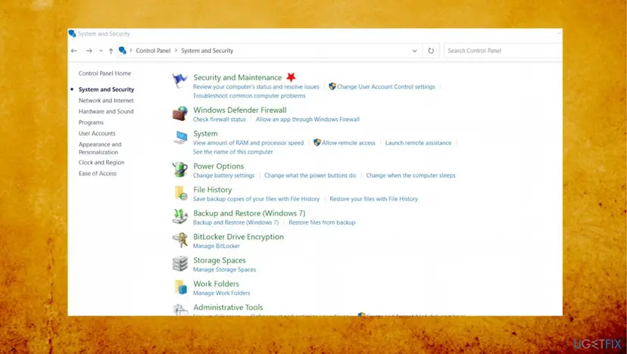
Task: Open Administrative Tools heading
Action: (228, 307)
